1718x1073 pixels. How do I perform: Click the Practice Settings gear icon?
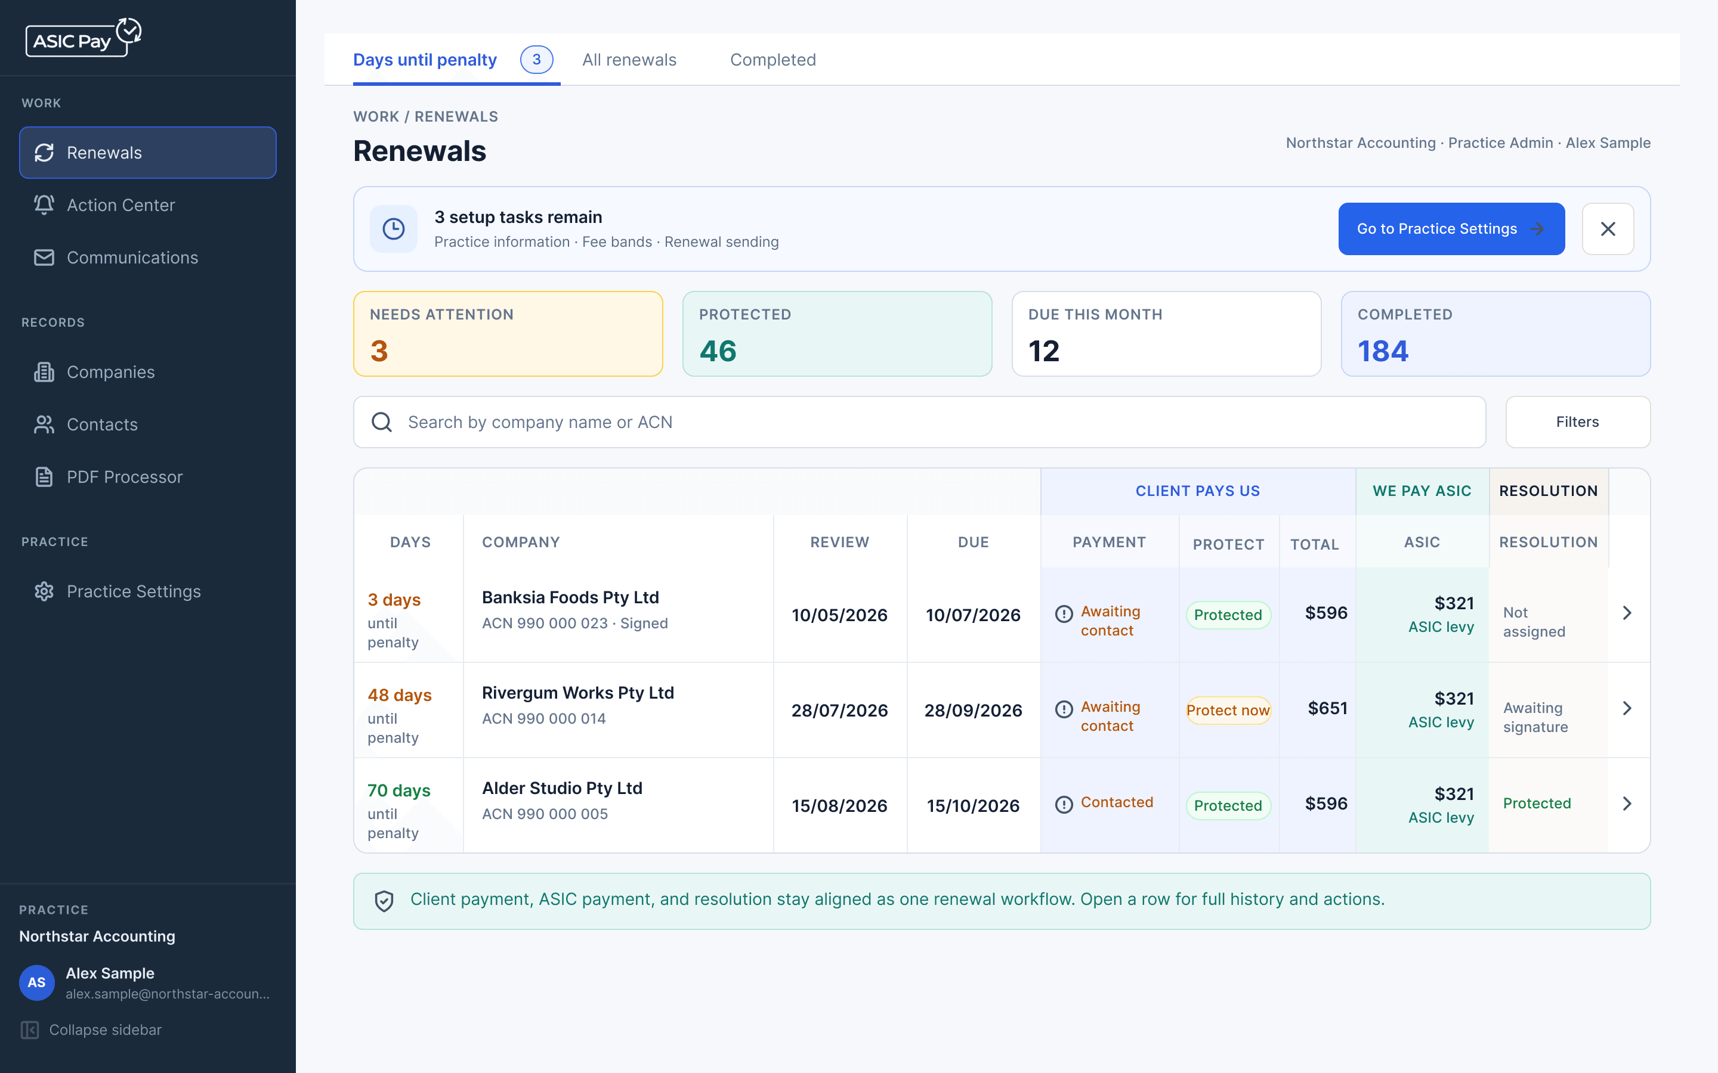[44, 591]
